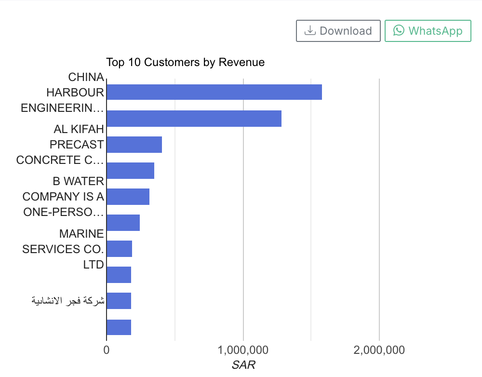This screenshot has height=377, width=482.
Task: Click the '2,000,000' axis value
Action: [379, 350]
